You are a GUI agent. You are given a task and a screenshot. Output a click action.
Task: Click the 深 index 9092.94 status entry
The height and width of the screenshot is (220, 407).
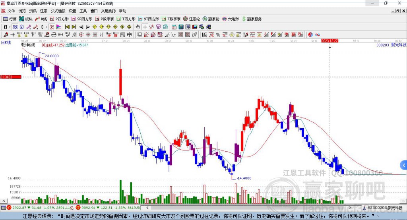coord(109,208)
